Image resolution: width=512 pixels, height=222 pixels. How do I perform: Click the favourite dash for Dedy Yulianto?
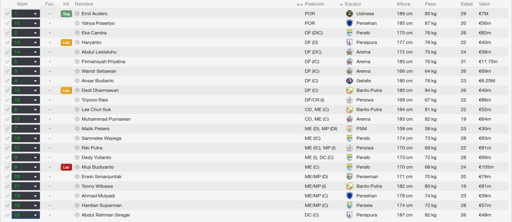click(x=50, y=158)
